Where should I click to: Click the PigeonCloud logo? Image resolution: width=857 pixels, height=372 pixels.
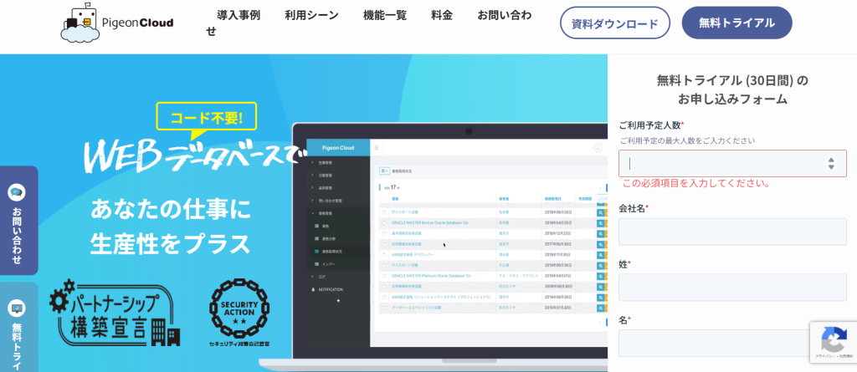click(117, 23)
